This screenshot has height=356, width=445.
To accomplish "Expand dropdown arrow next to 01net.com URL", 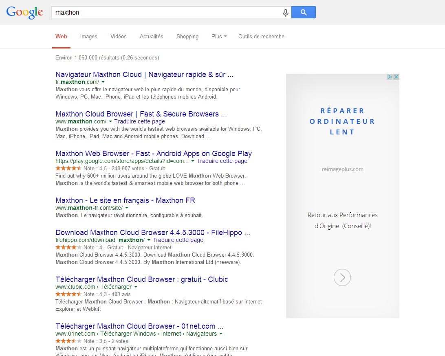I will pos(221,334).
